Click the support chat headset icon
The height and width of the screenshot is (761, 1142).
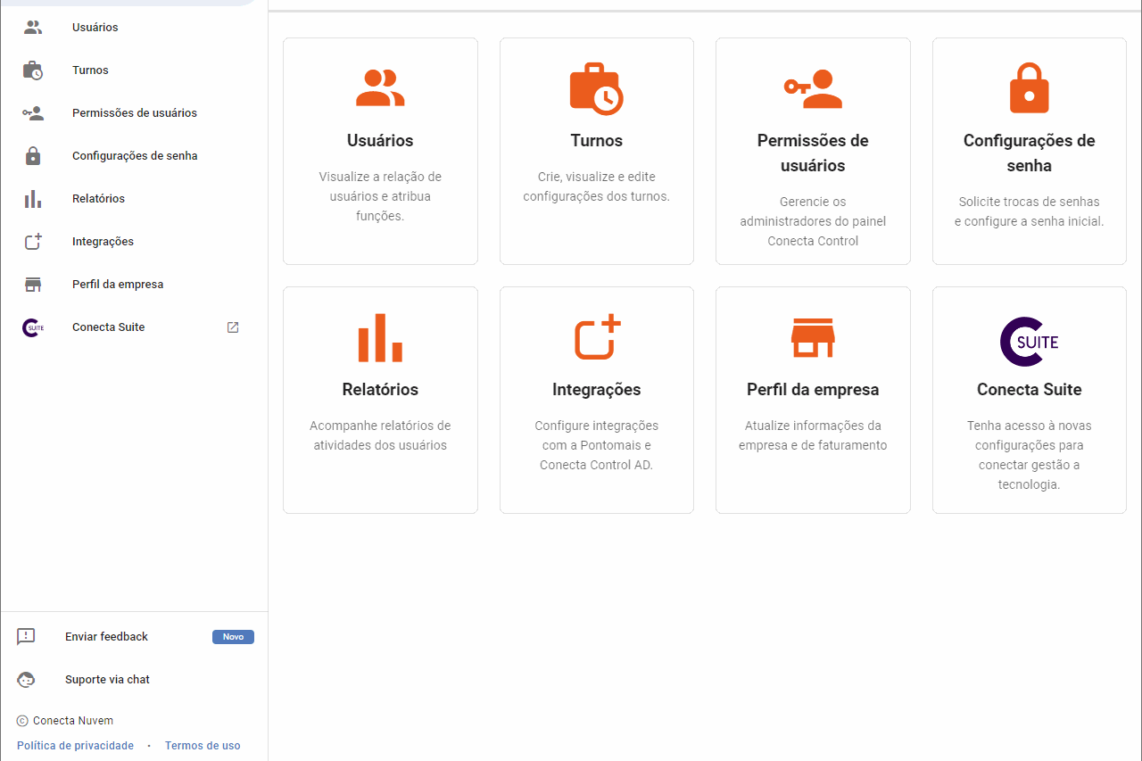[26, 680]
